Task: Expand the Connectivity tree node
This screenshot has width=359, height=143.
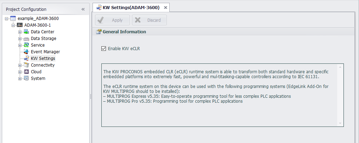Action: [20, 65]
